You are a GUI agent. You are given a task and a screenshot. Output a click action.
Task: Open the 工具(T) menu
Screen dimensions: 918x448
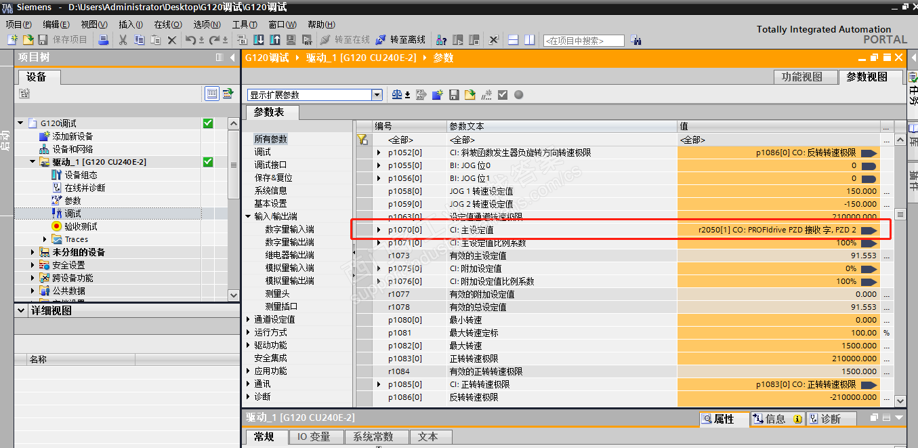pyautogui.click(x=244, y=24)
